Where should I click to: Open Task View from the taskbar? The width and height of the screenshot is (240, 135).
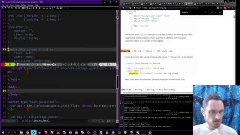pyautogui.click(x=15, y=132)
